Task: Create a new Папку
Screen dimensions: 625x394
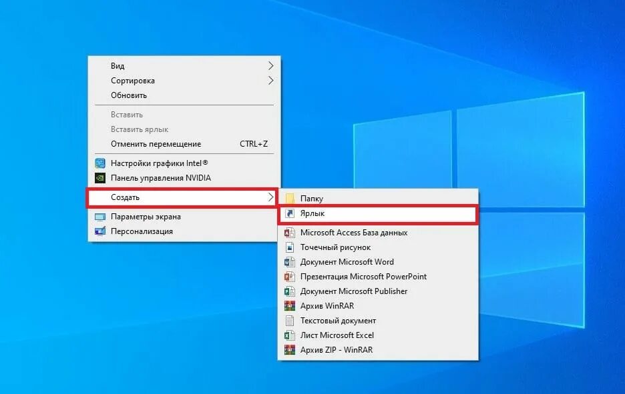Action: 378,198
